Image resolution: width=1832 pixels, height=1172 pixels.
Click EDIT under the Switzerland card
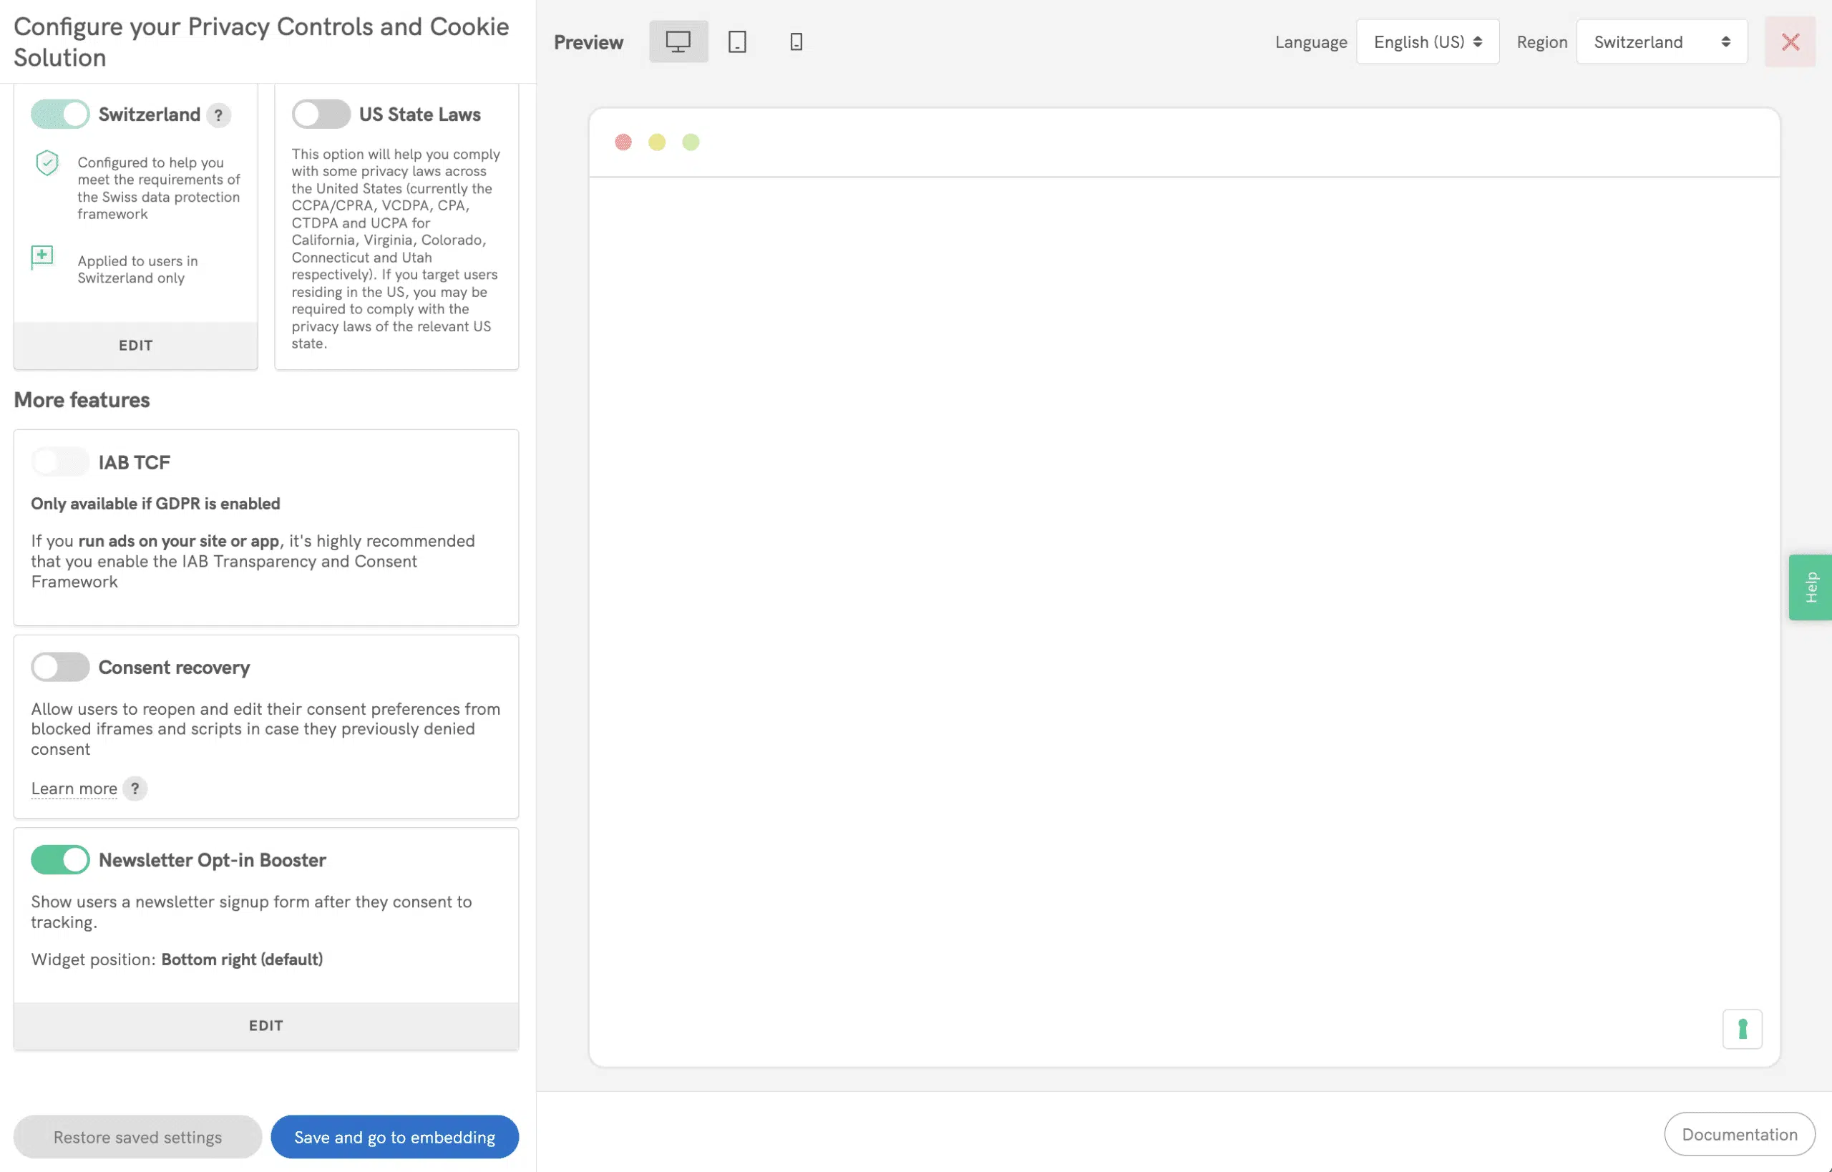[x=135, y=346]
